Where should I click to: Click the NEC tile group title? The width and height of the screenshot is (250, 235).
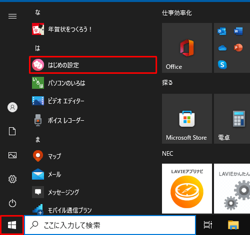point(167,154)
